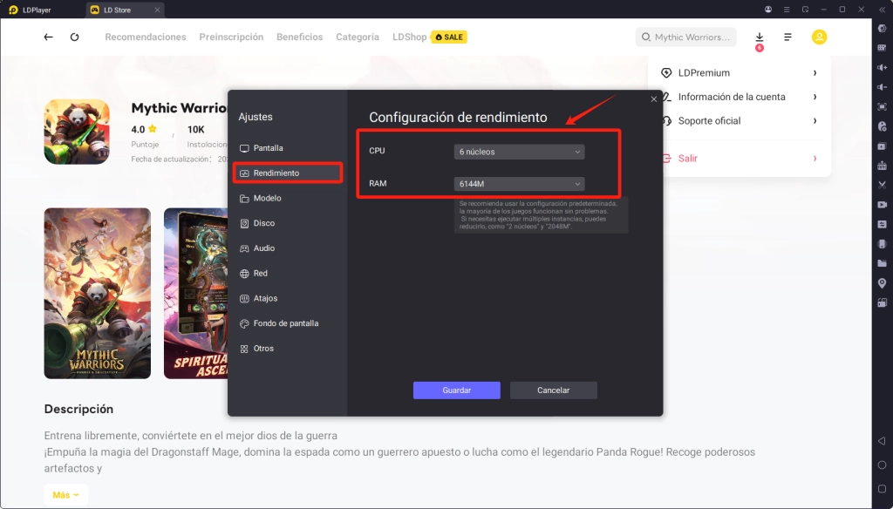Image resolution: width=893 pixels, height=509 pixels.
Task: Open the Recomendaciones store tab
Action: click(146, 37)
